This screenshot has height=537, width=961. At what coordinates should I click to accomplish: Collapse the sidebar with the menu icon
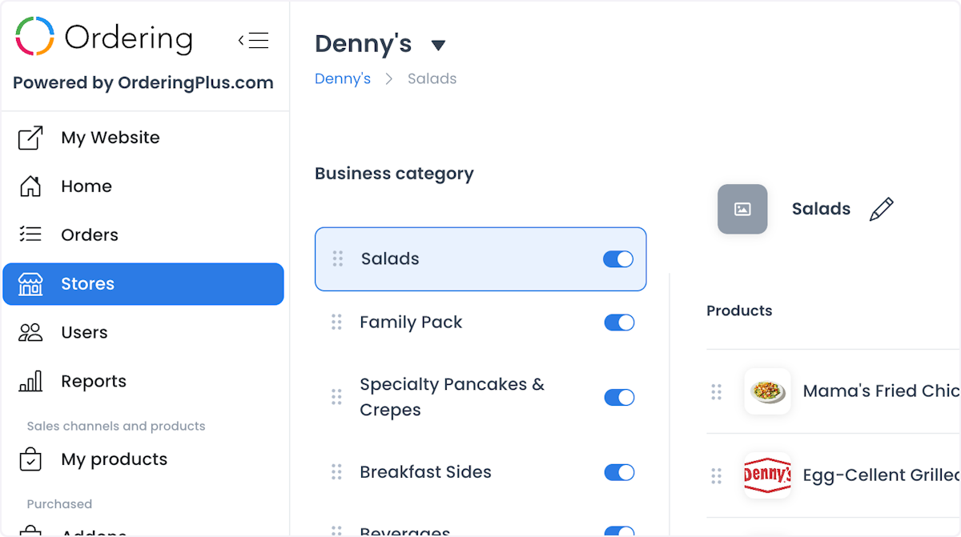(254, 40)
